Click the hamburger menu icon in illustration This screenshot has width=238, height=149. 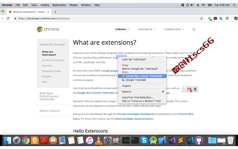pyautogui.click(x=195, y=89)
